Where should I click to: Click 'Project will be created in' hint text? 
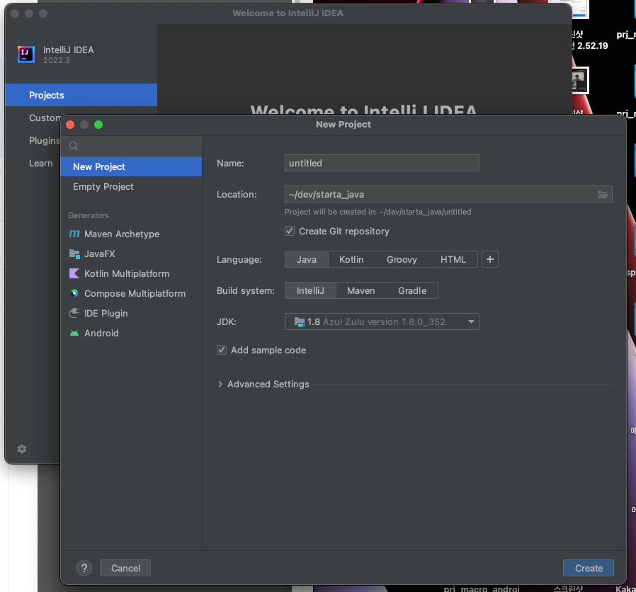pyautogui.click(x=378, y=212)
